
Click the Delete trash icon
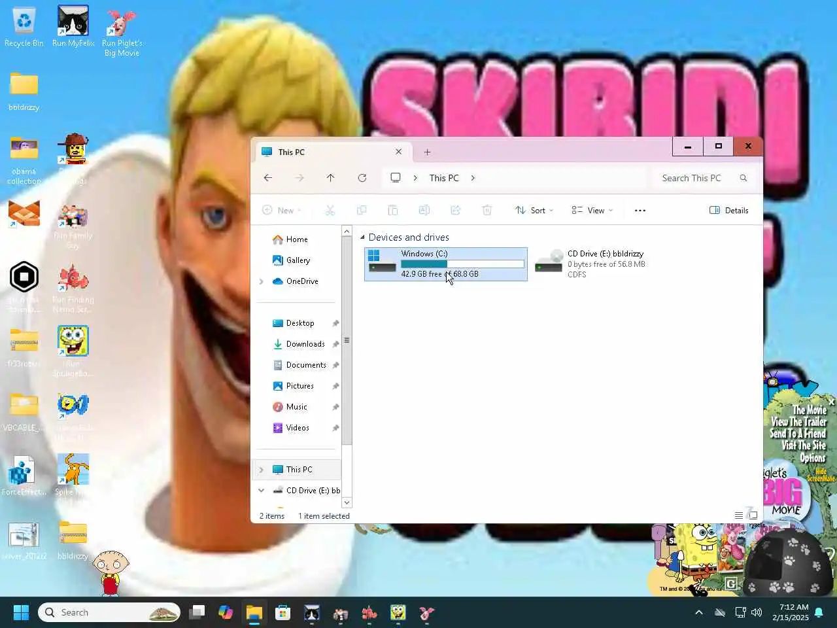487,211
